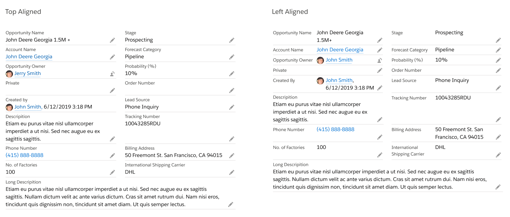Image resolution: width=510 pixels, height=217 pixels.
Task: Edit Forecast Category in Left Aligned form
Action: pyautogui.click(x=498, y=50)
